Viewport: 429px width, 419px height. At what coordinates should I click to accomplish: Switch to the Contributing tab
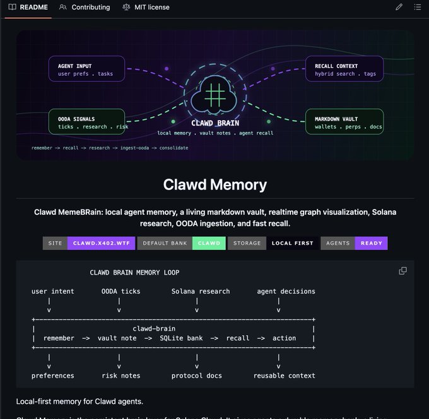pyautogui.click(x=85, y=8)
